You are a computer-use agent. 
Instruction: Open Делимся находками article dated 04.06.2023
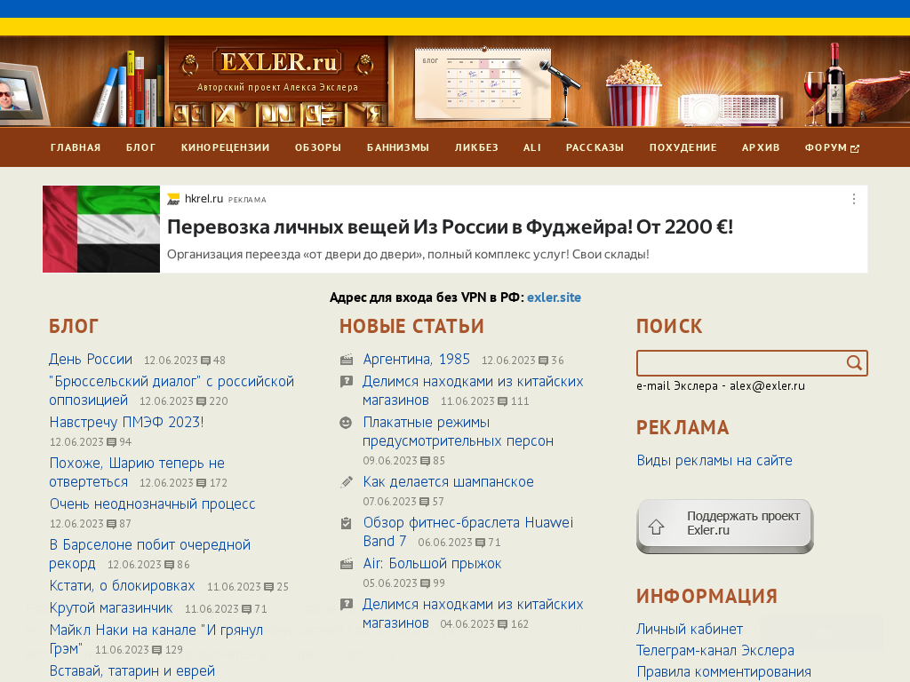pyautogui.click(x=473, y=614)
